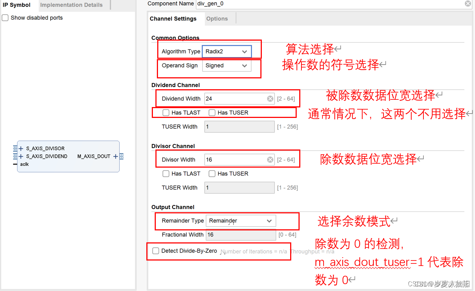
Task: Expand the S_AXIS_DIVIDEND port plus icon
Action: tap(21, 156)
